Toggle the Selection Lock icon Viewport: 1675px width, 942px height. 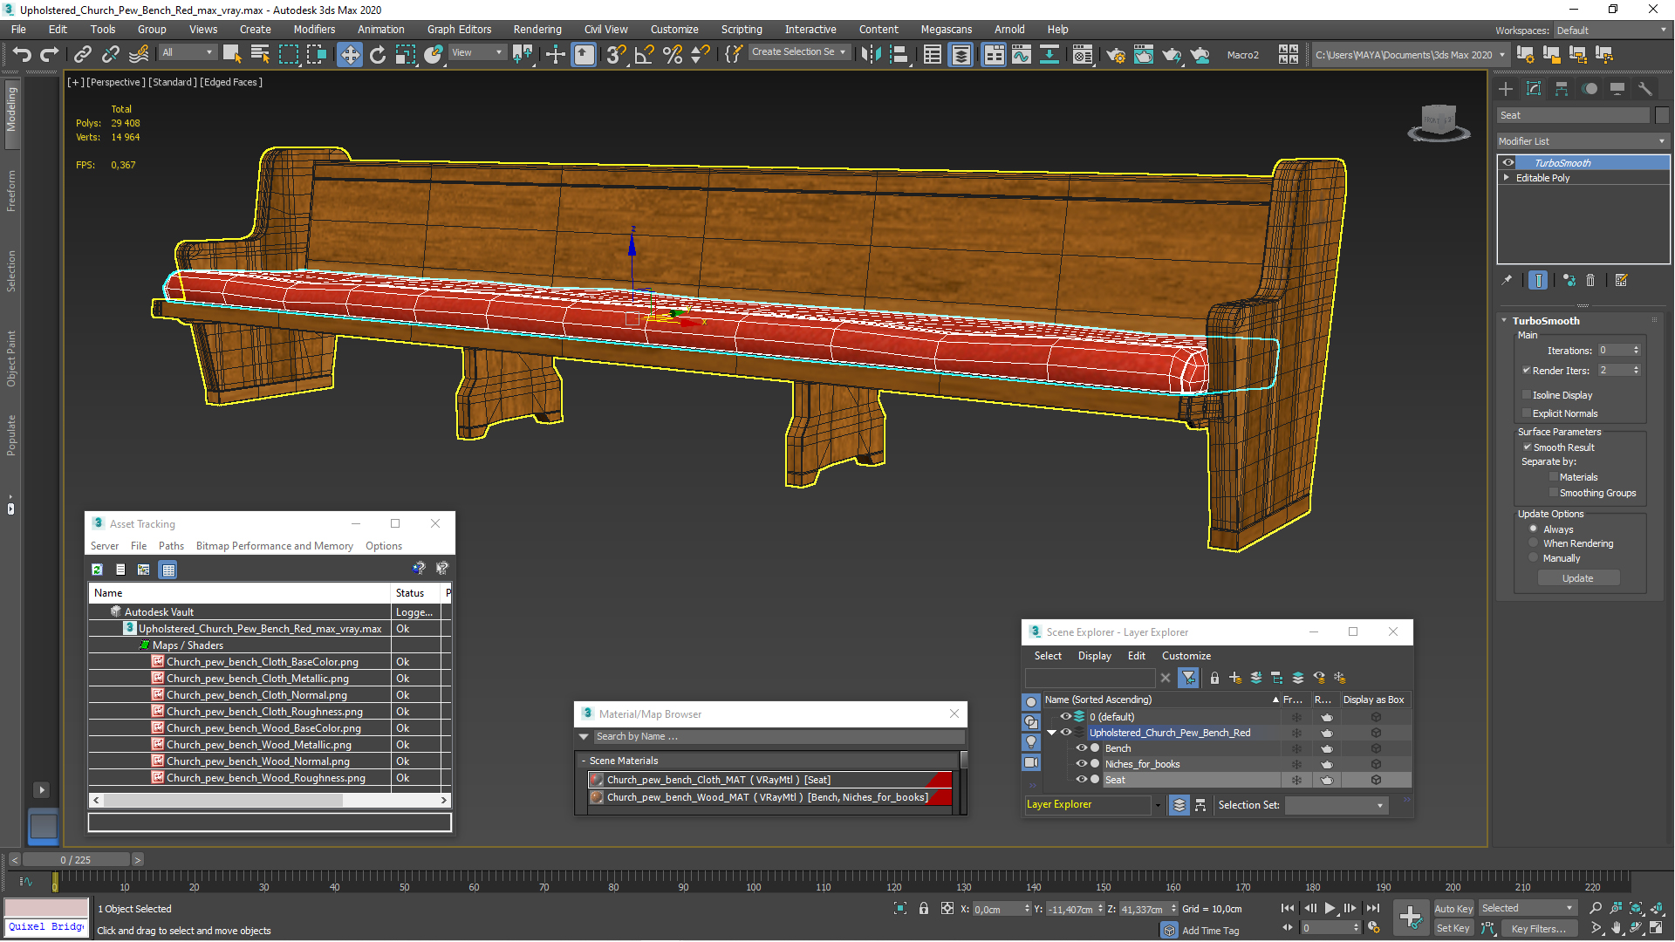click(924, 909)
